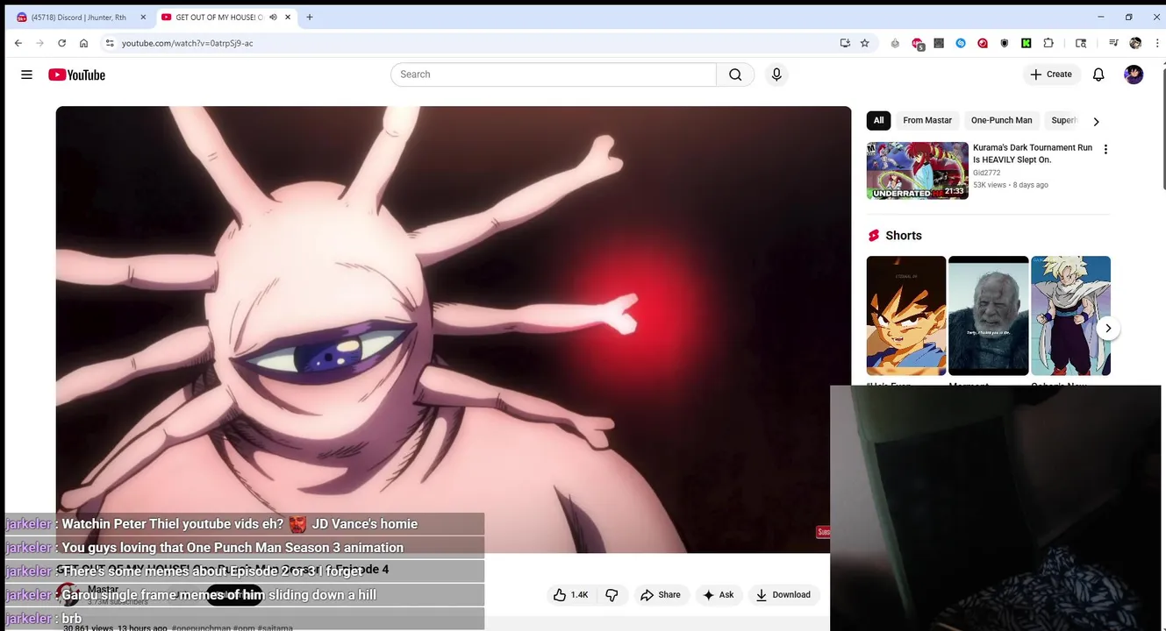Image resolution: width=1166 pixels, height=631 pixels.
Task: Open options for Kurama's Dark Tournament video
Action: tap(1105, 149)
